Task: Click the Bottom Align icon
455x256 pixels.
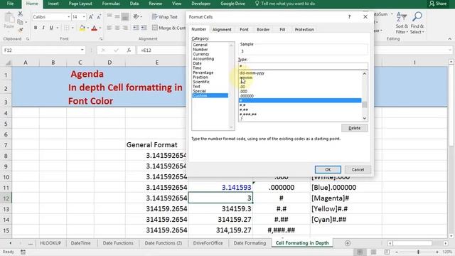Action: 125,17
